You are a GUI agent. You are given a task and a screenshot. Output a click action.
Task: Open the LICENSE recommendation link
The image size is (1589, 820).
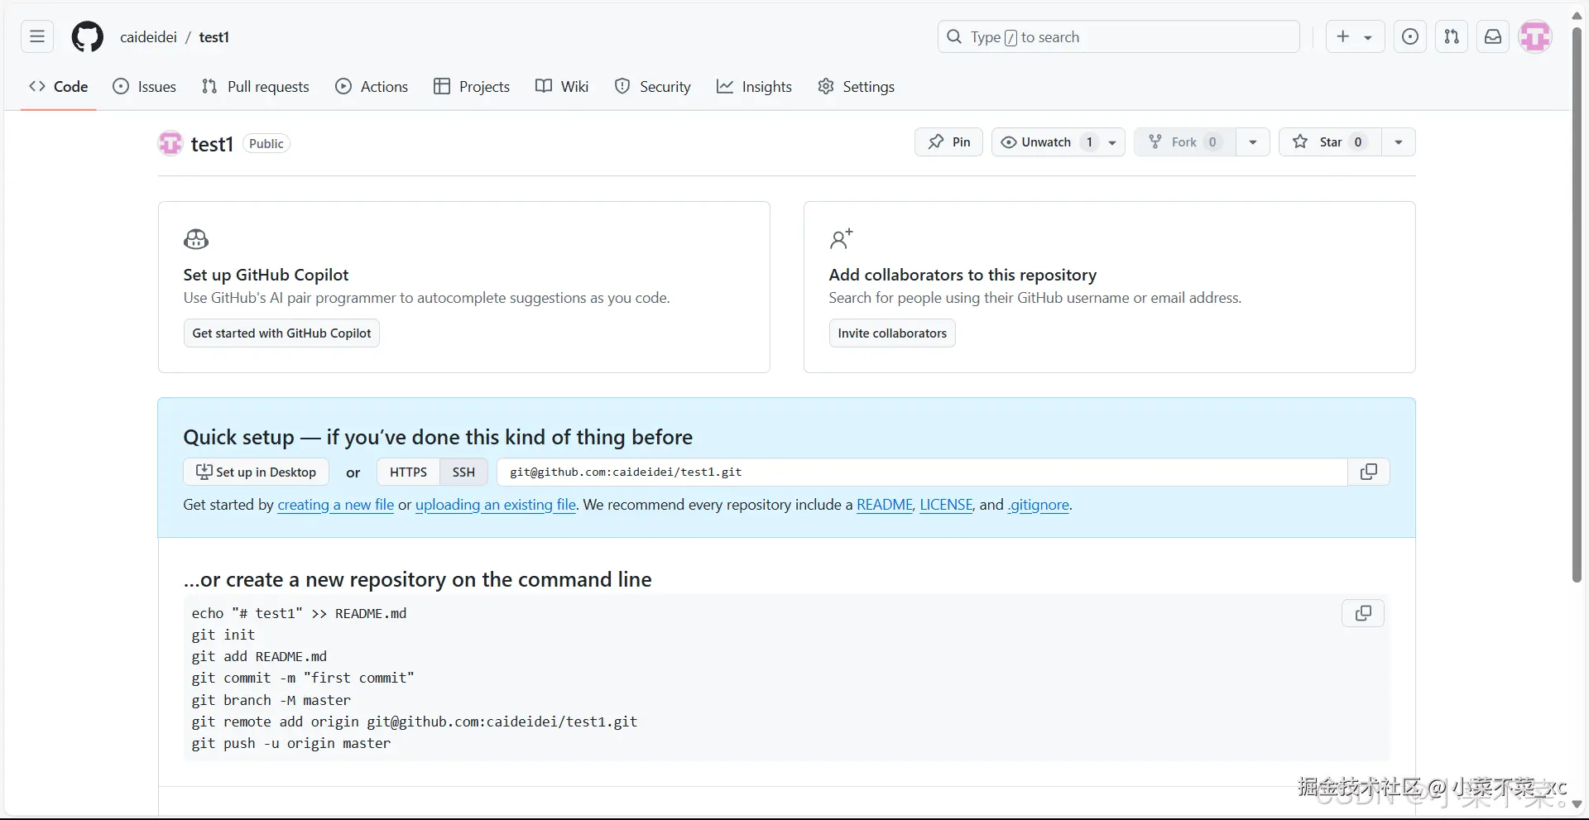click(x=946, y=505)
